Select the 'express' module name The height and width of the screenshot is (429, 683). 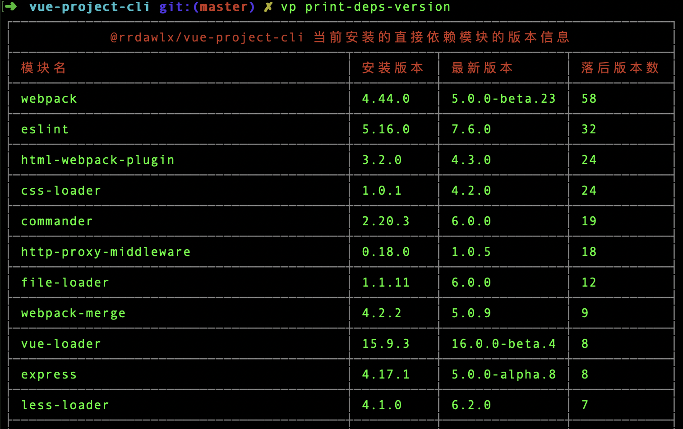(x=49, y=374)
